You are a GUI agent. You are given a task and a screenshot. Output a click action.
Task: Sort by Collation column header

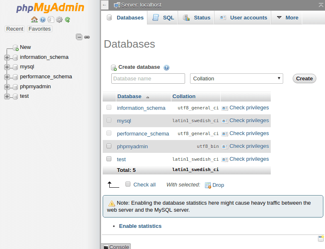pos(184,97)
